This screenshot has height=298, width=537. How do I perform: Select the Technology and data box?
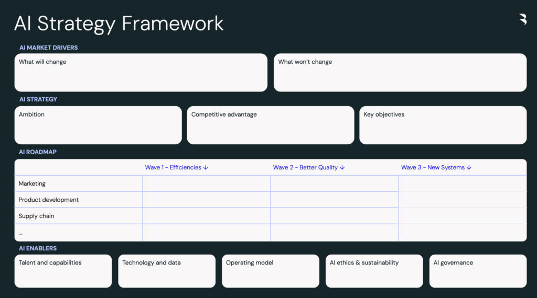click(x=167, y=271)
